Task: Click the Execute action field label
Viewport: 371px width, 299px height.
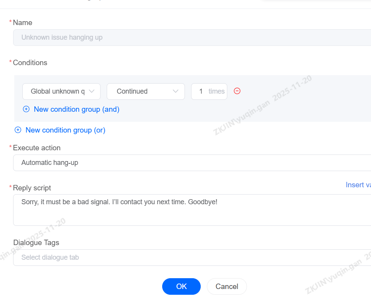Action: coord(37,148)
